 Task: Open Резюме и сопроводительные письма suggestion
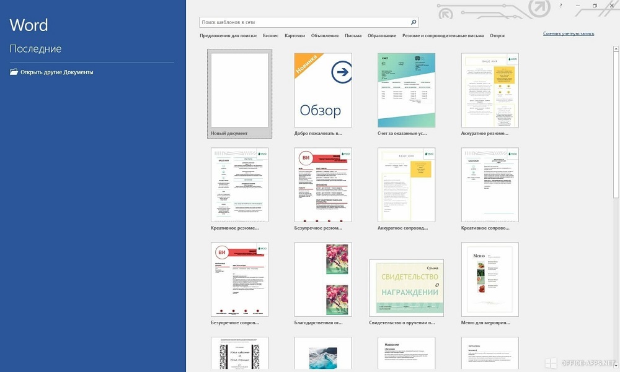tap(443, 35)
